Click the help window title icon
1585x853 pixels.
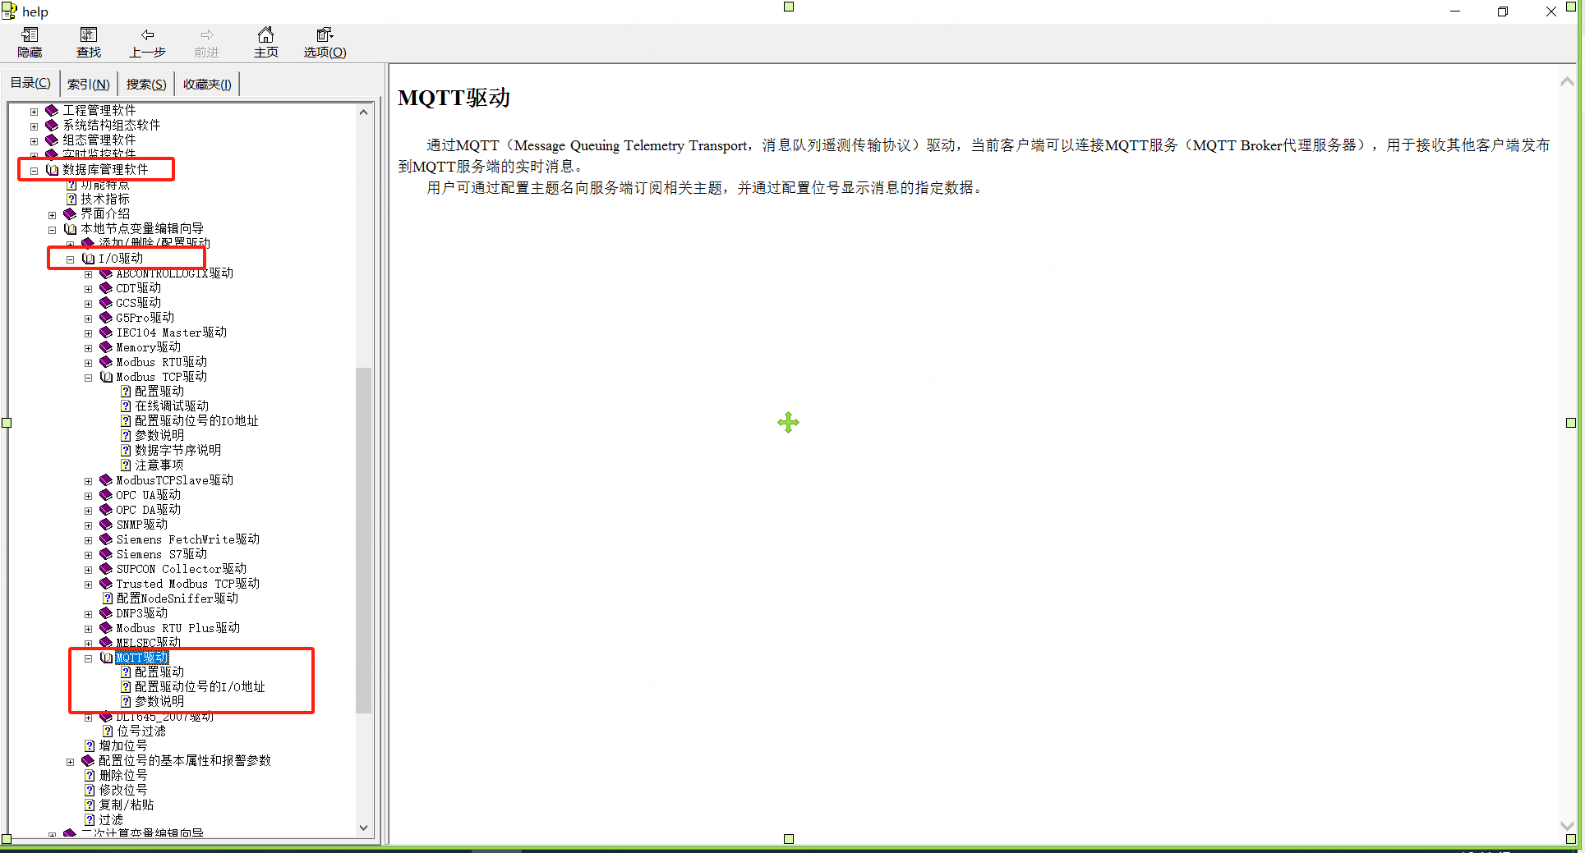pos(9,11)
